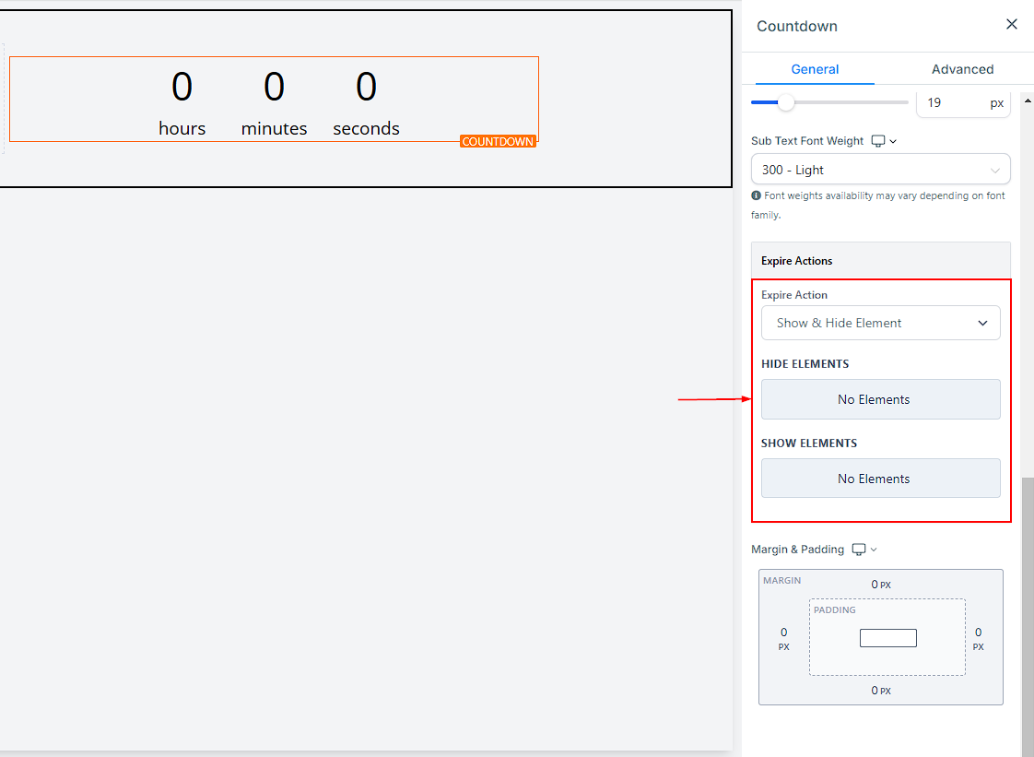Click the right margin value
1034x757 pixels.
[x=978, y=633]
